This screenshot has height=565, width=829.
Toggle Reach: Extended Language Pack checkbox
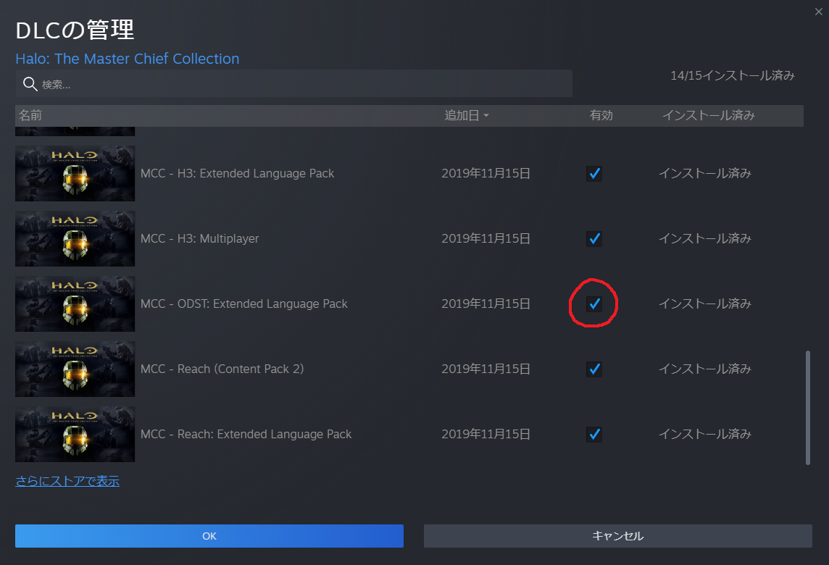click(x=594, y=435)
